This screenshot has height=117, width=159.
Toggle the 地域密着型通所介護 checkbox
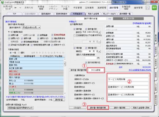tap(32, 45)
